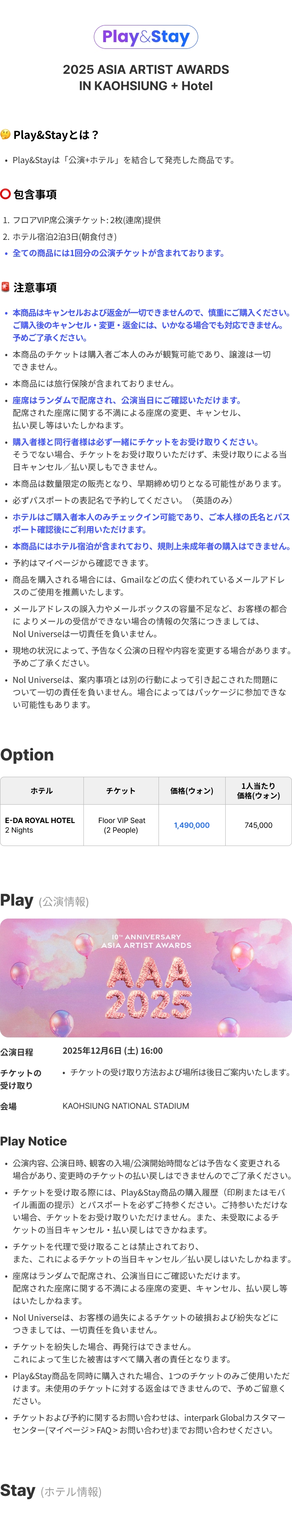The image size is (292, 1513).
Task: Click the チケット column header
Action: [121, 790]
